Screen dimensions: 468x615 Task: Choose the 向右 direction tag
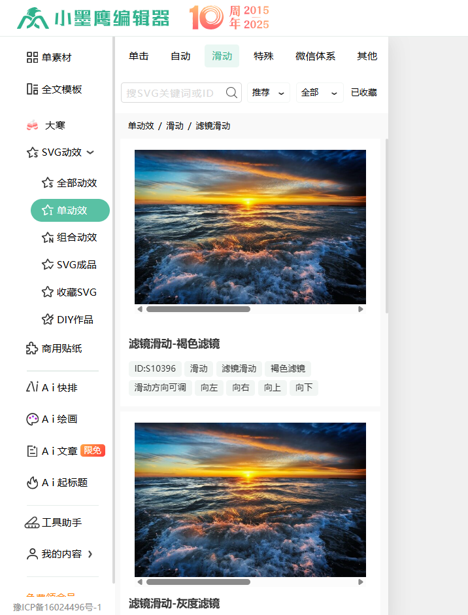tap(241, 388)
